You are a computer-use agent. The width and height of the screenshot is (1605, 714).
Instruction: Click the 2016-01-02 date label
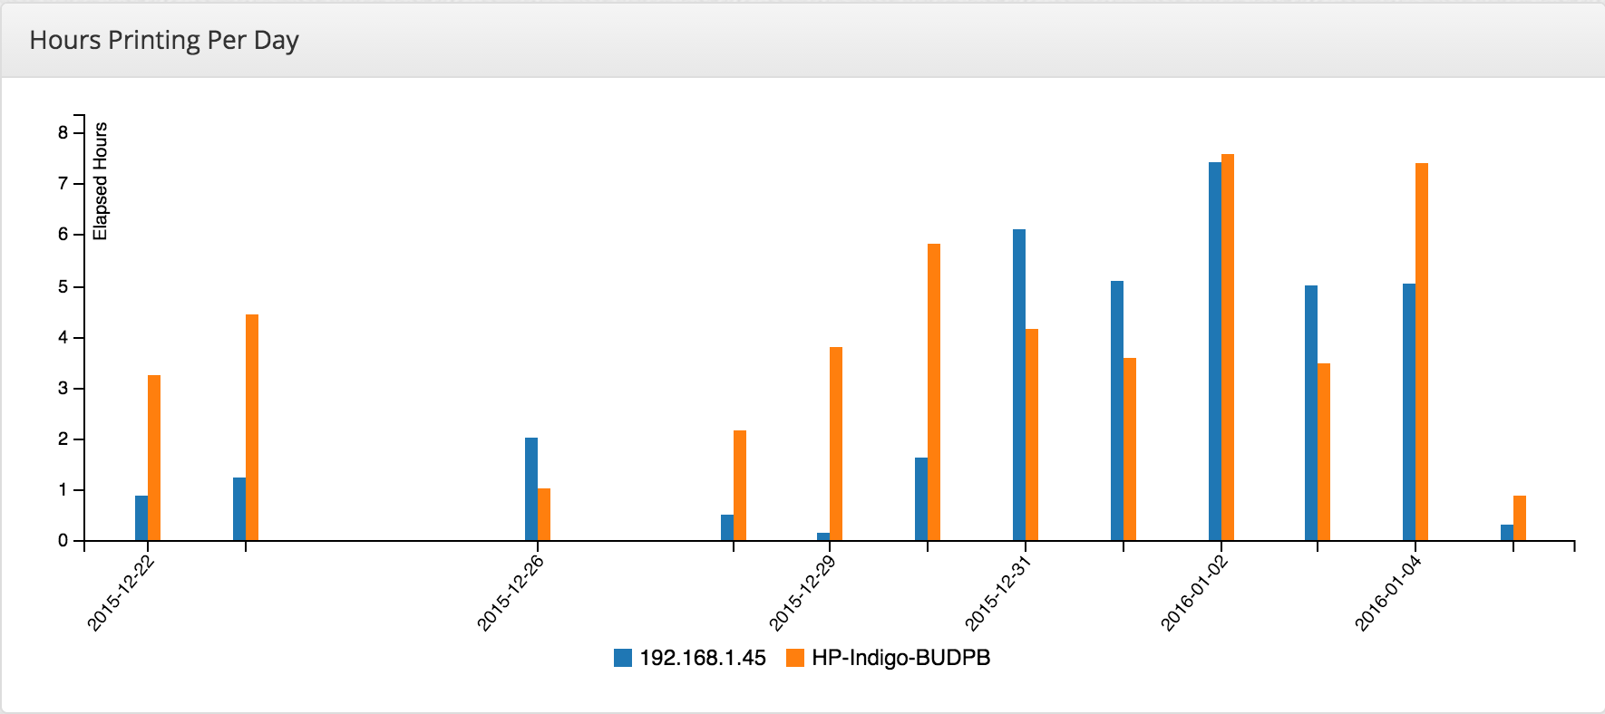point(1194,593)
